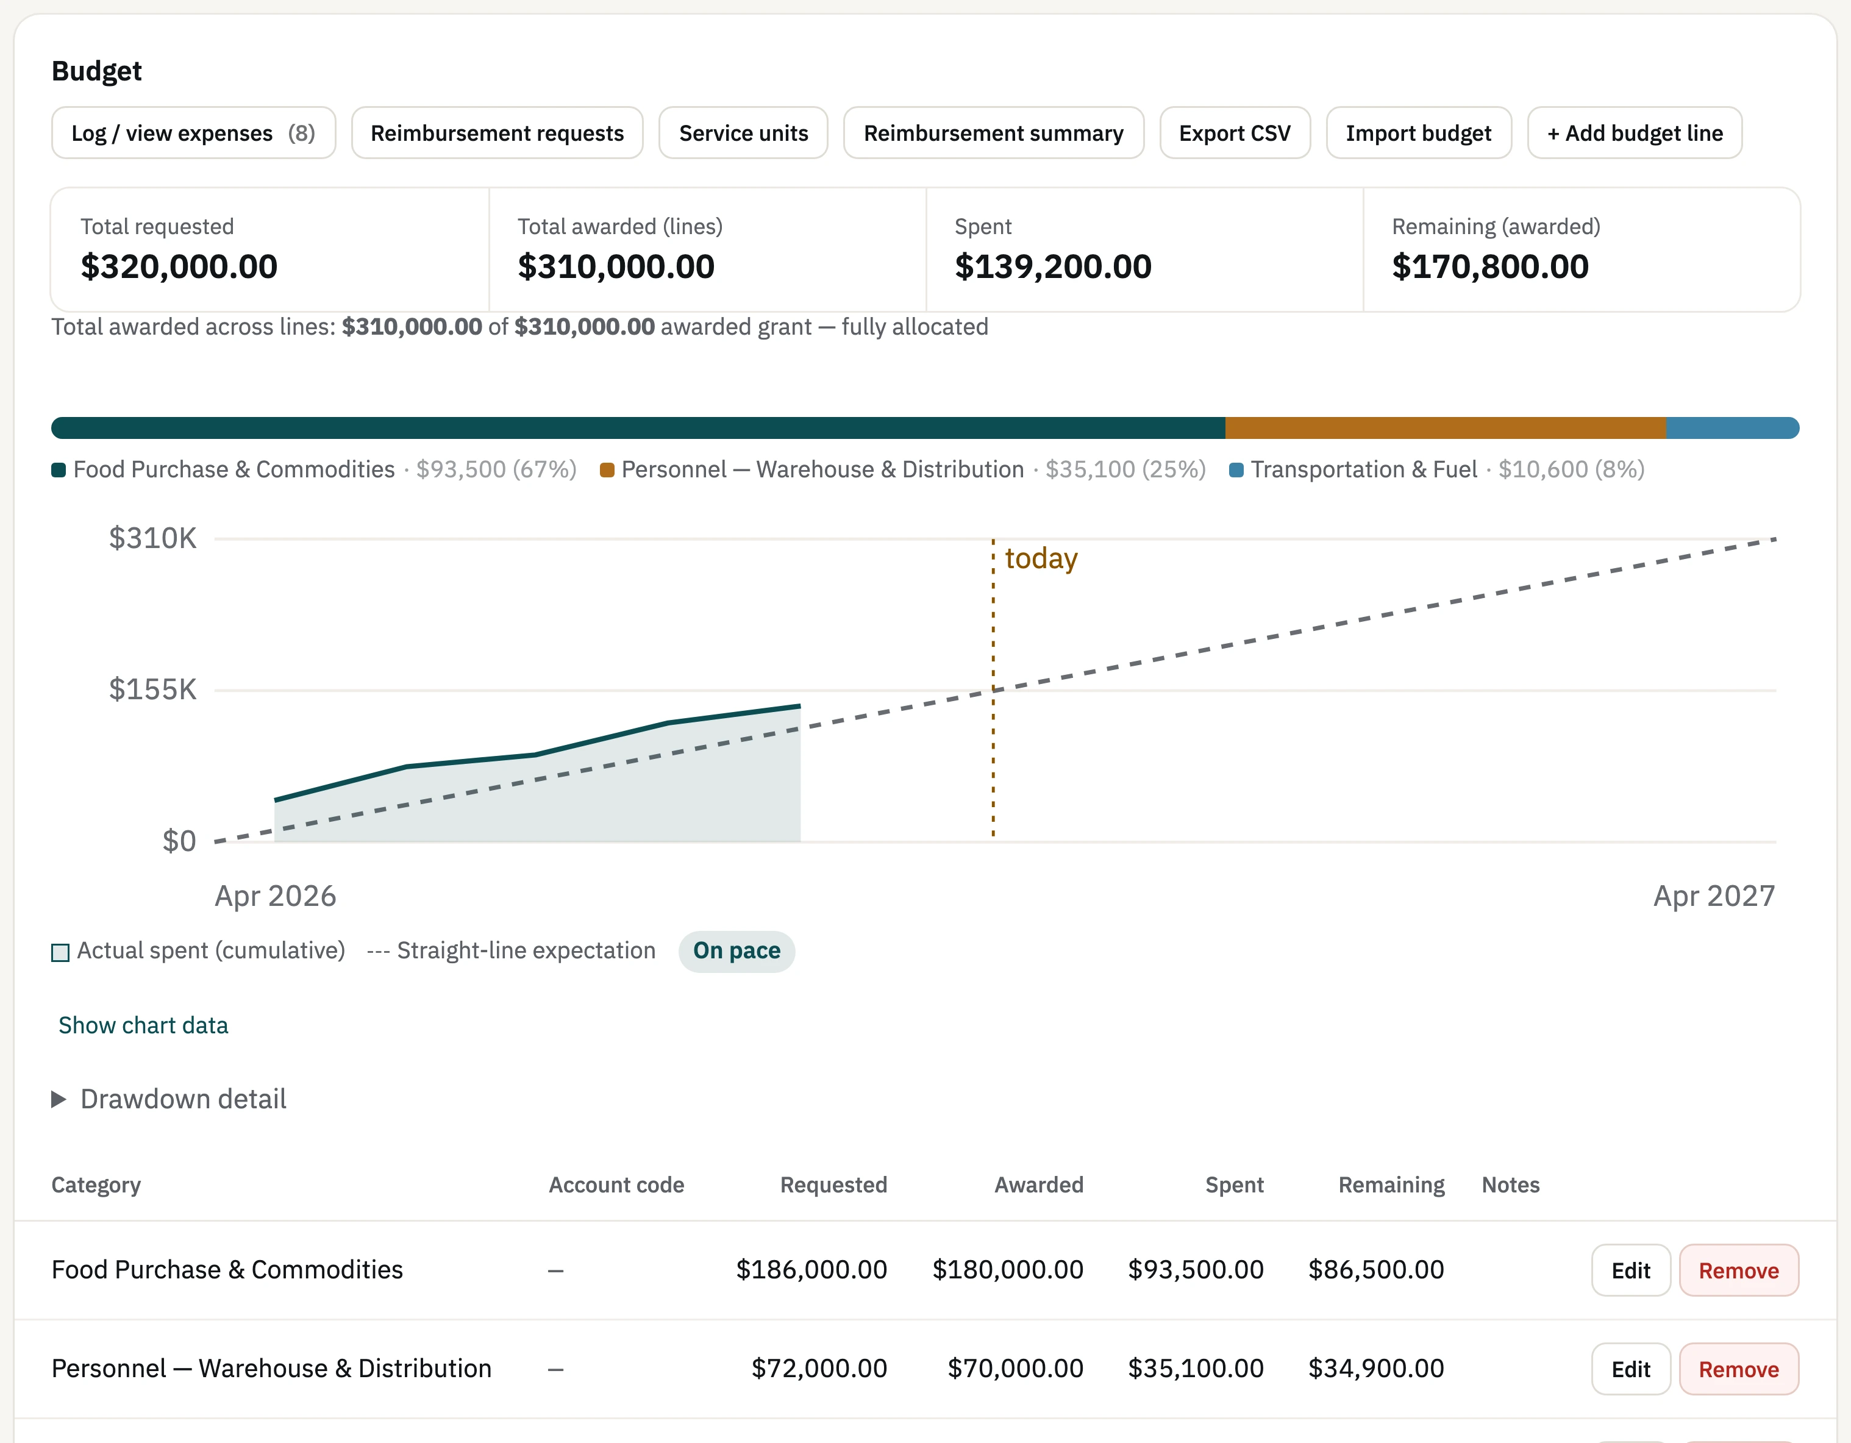Click the Straight-line expectation legend label
This screenshot has width=1851, height=1443.
pyautogui.click(x=526, y=950)
